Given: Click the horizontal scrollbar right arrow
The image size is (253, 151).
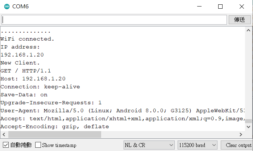Looking at the screenshot, I should 241,134.
